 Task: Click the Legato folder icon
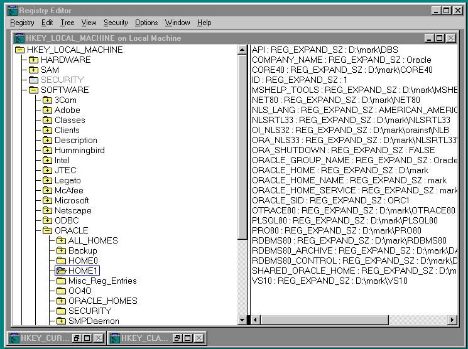[47, 181]
